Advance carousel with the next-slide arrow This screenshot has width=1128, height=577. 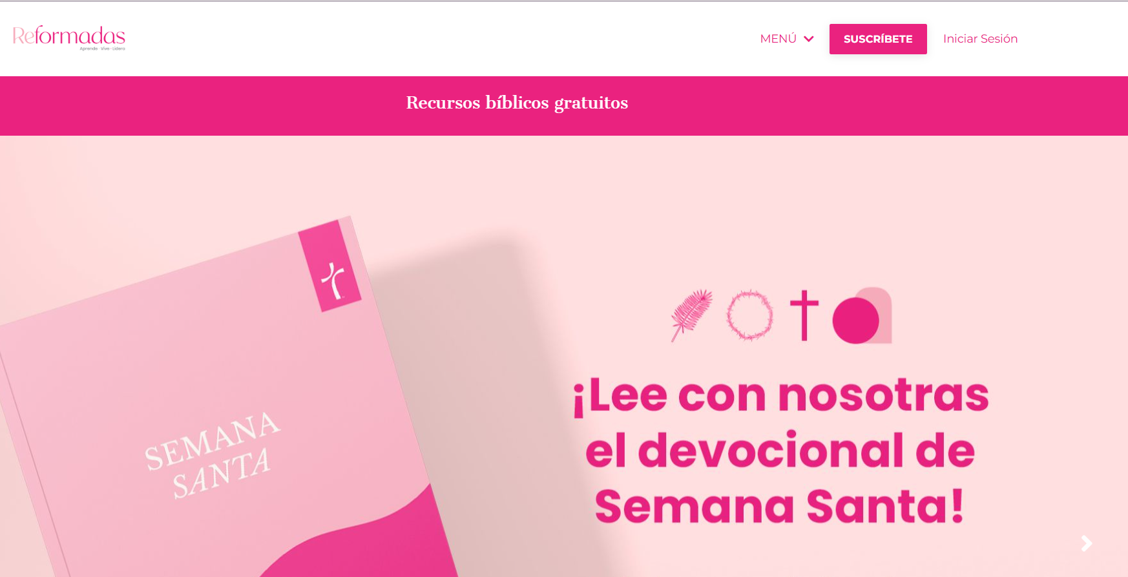[x=1087, y=543]
